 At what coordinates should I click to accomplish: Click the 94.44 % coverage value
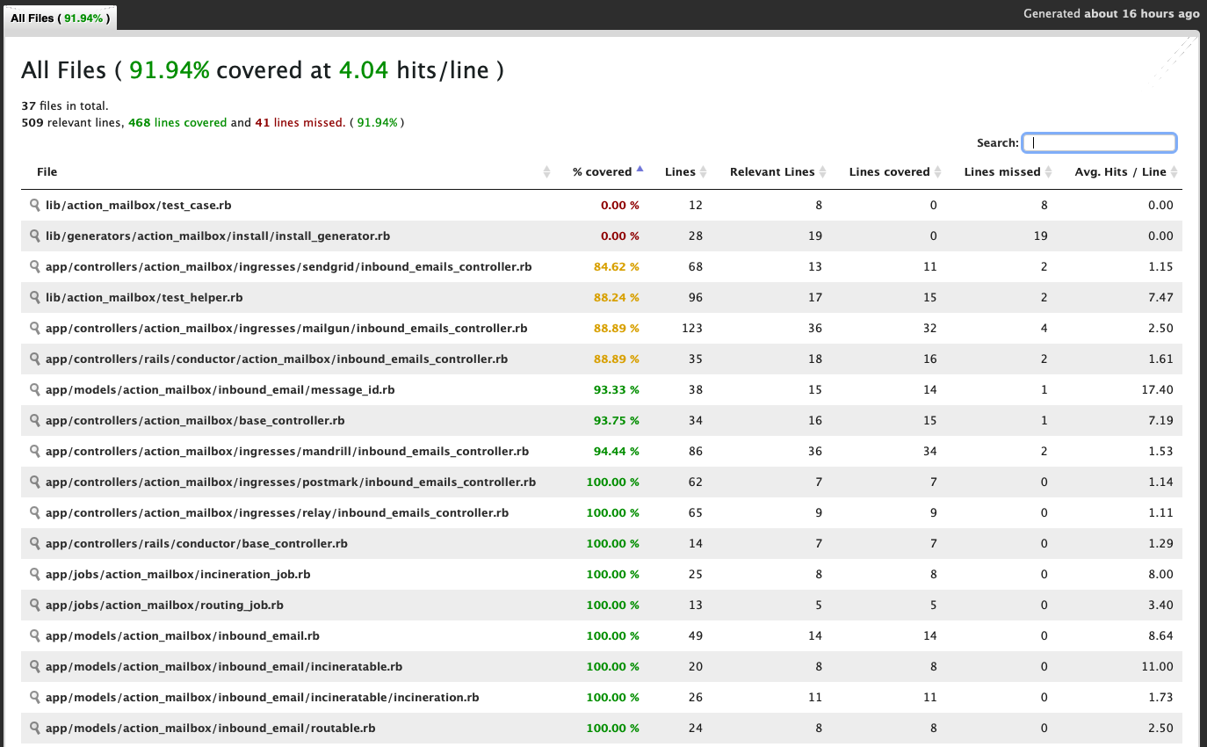click(617, 451)
